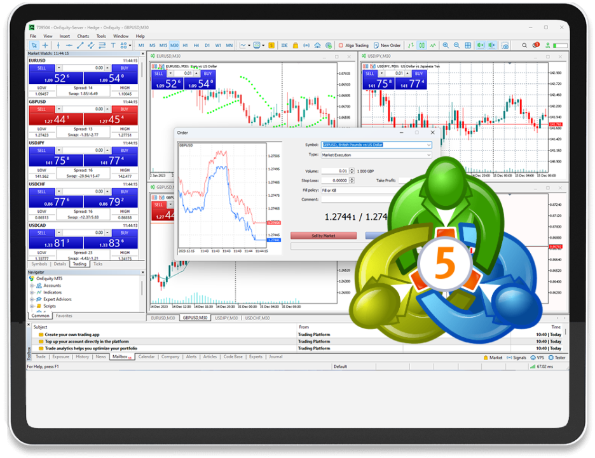595x458 pixels.
Task: Activate the crosshair cursor tool
Action: pos(45,46)
